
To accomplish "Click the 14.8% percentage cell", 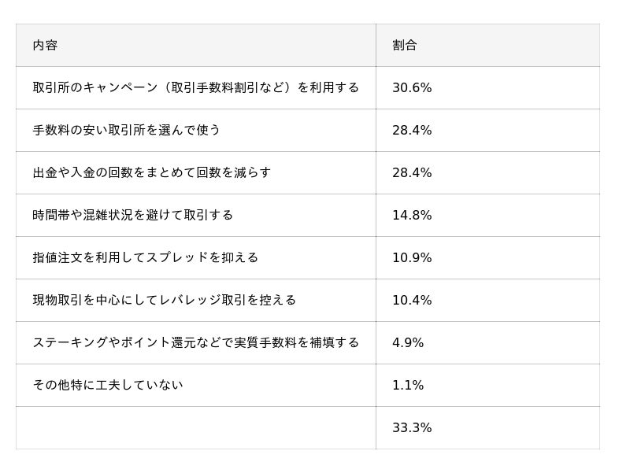I will click(x=412, y=216).
